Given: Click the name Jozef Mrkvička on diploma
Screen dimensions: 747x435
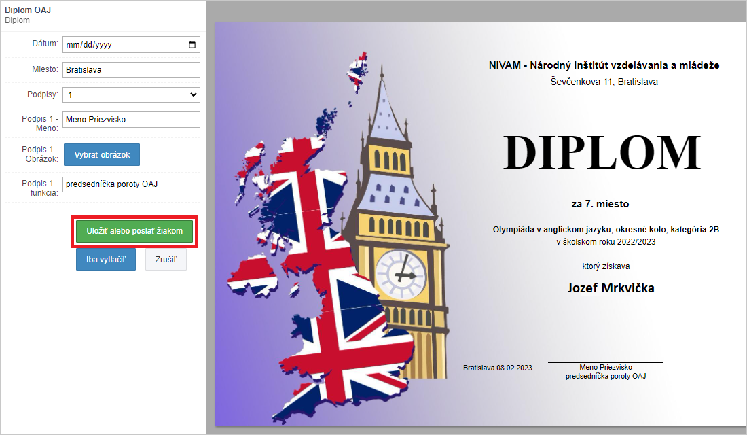Looking at the screenshot, I should point(611,288).
